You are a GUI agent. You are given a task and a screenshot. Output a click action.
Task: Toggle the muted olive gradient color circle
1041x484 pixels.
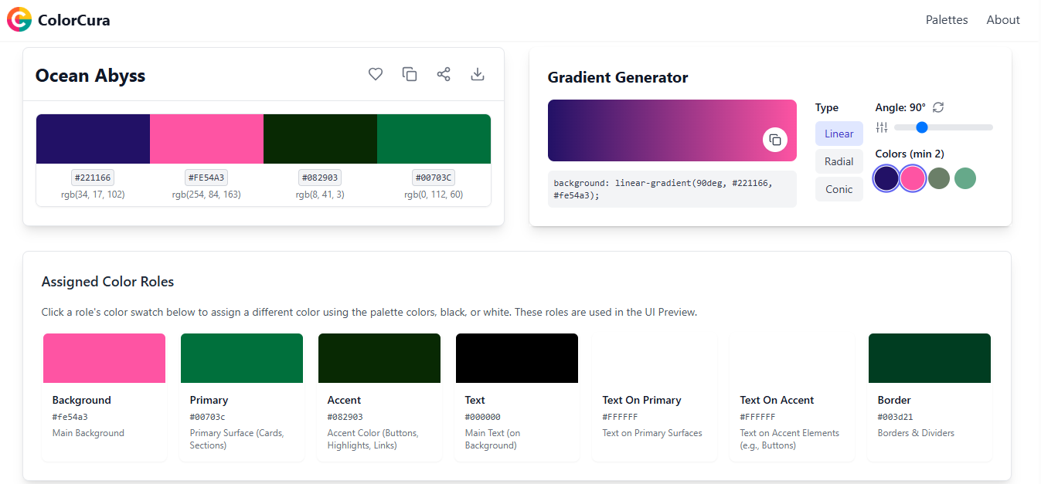tap(939, 178)
